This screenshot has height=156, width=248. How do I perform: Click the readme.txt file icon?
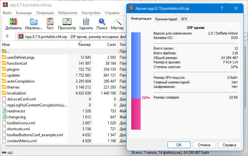(x=4, y=111)
